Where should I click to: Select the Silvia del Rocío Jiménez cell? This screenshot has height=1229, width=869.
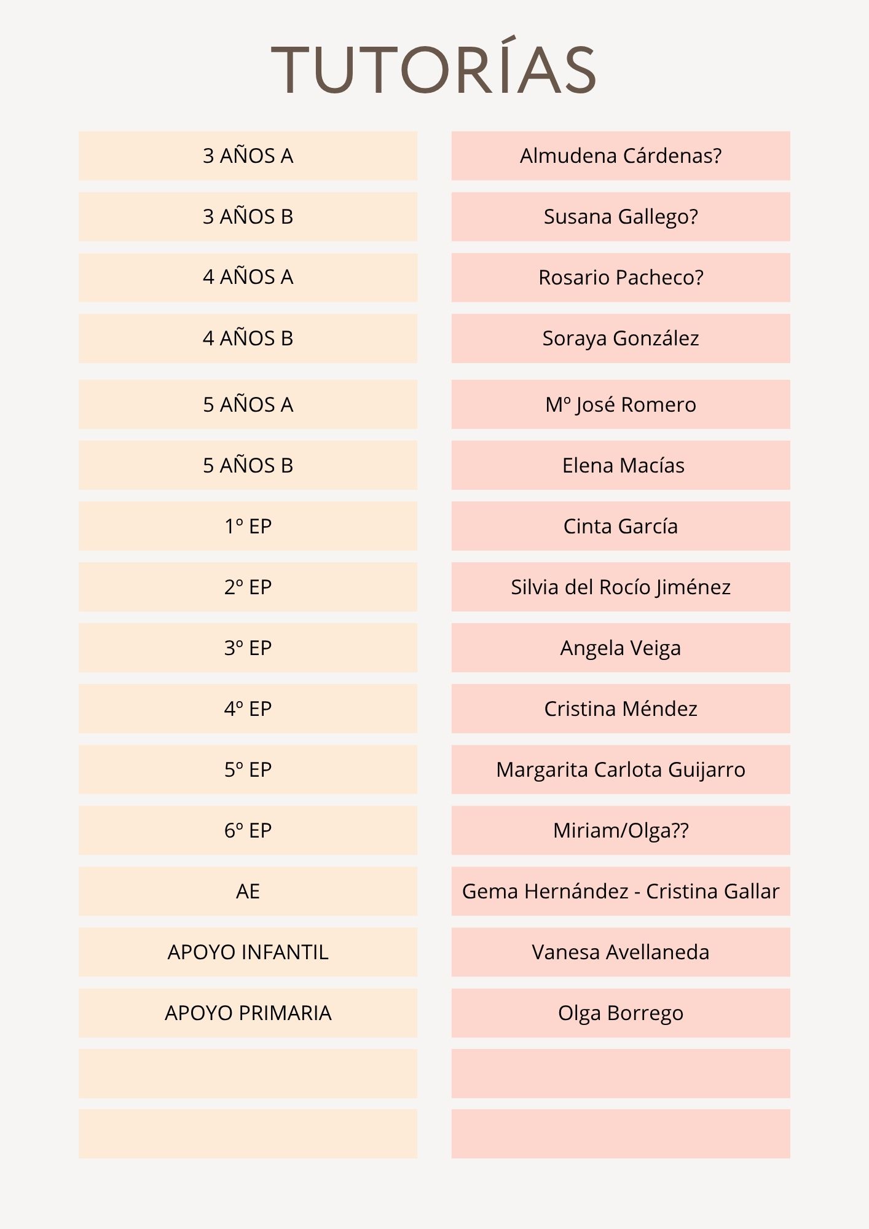621,587
